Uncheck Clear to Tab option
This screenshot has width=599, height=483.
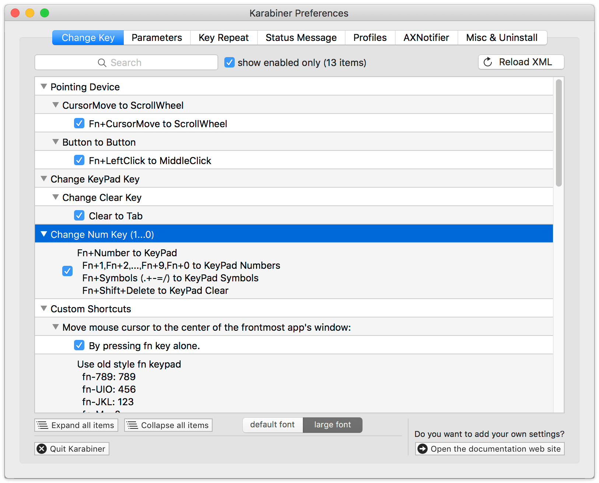tap(79, 215)
